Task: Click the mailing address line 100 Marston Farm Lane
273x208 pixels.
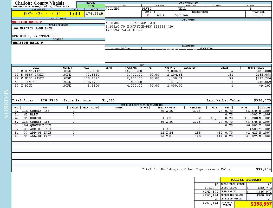Action: [32, 28]
